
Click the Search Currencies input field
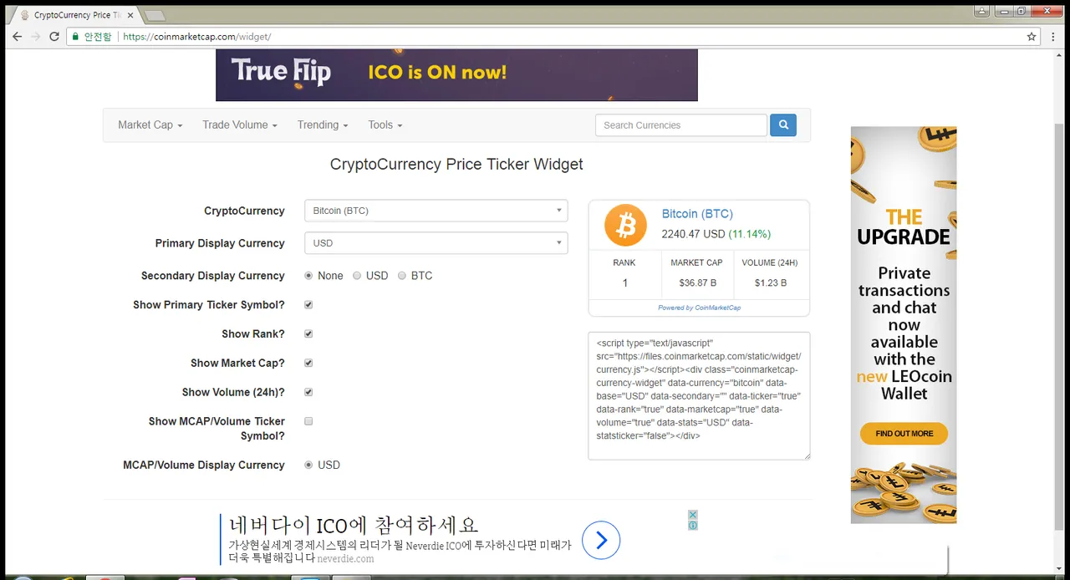[x=680, y=125]
